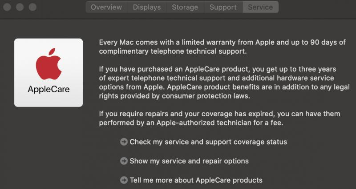
Task: Click the paragraph about expired coverage repairs
Action: [219, 118]
